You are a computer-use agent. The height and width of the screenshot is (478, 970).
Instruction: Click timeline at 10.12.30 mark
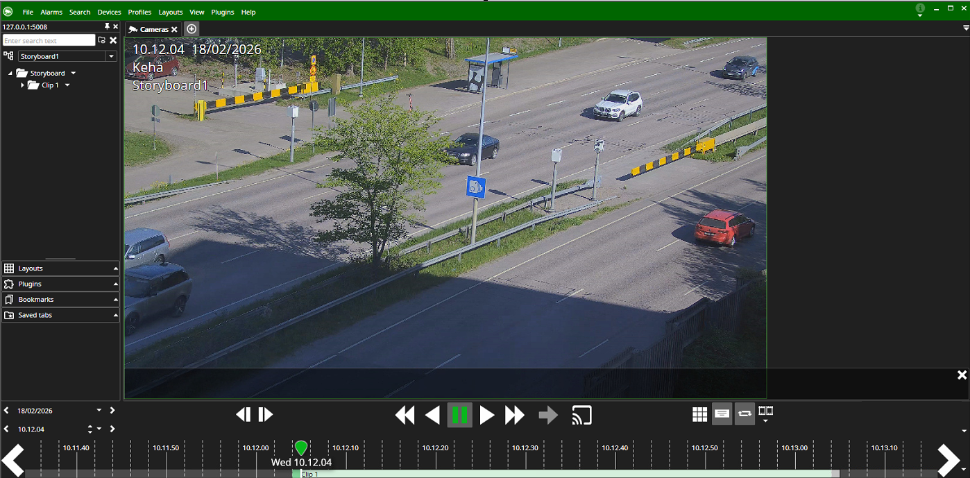tap(525, 448)
